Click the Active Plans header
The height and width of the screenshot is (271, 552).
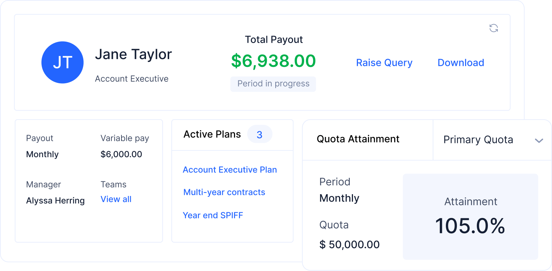pos(212,134)
